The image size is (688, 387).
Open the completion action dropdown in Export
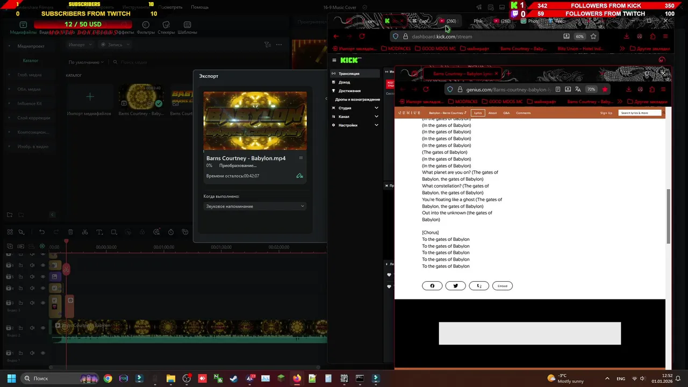point(255,206)
